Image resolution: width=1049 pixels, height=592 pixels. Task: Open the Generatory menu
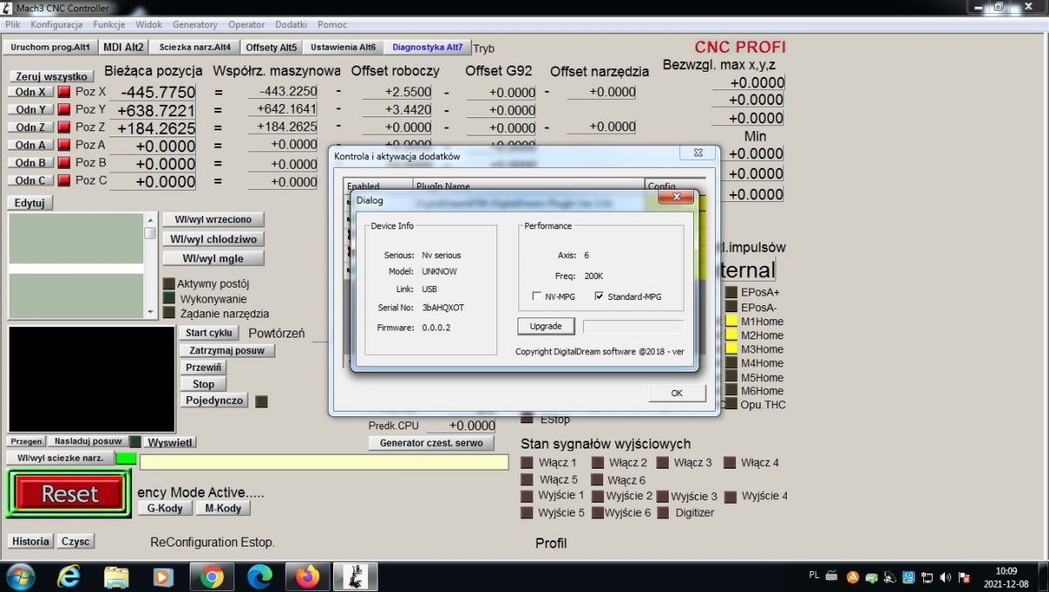point(196,24)
